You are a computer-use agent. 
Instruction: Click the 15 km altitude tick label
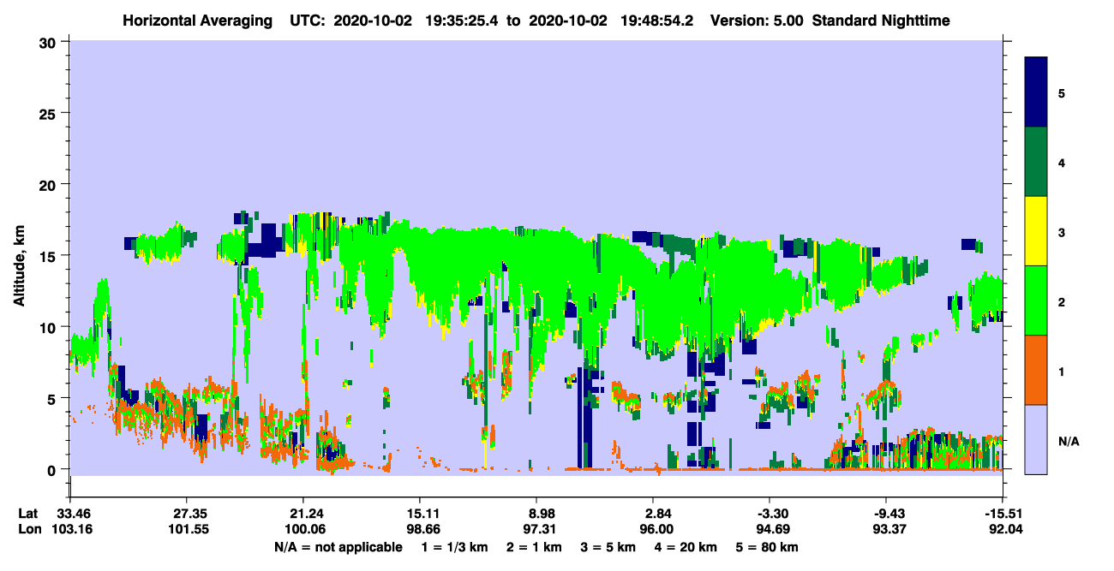(x=48, y=256)
